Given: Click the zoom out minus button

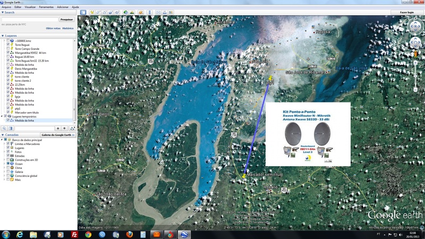Looking at the screenshot, I should click(x=415, y=89).
